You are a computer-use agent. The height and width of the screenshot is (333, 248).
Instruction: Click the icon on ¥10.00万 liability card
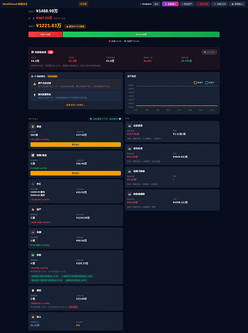(129, 194)
